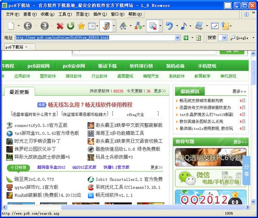Click the horizontal scrollbar right arrow

point(247,207)
